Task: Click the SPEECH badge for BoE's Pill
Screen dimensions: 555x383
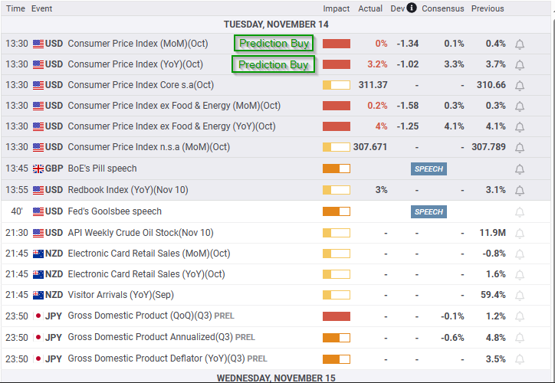Action: click(429, 169)
